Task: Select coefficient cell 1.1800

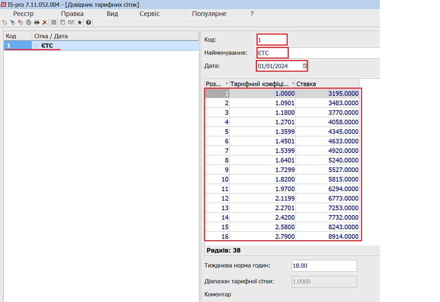Action: (x=263, y=113)
